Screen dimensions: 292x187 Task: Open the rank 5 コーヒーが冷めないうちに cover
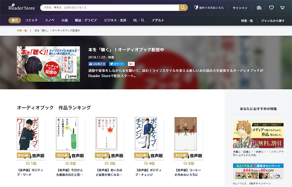pos(189,138)
